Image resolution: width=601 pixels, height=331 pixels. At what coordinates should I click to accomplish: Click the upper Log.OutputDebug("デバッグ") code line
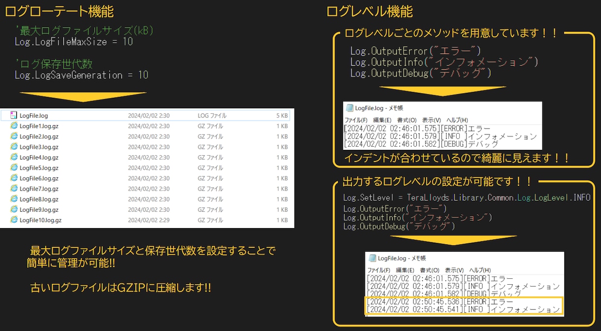(x=421, y=73)
